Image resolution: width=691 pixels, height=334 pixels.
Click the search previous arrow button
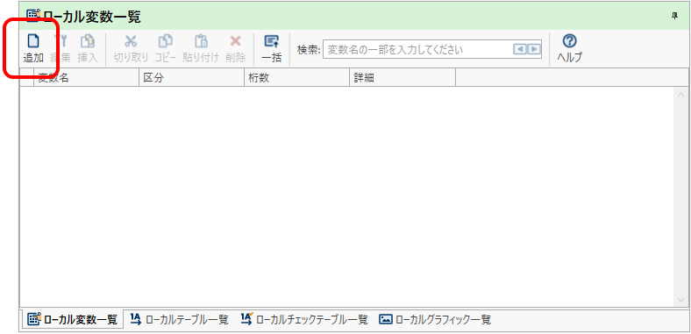(520, 49)
